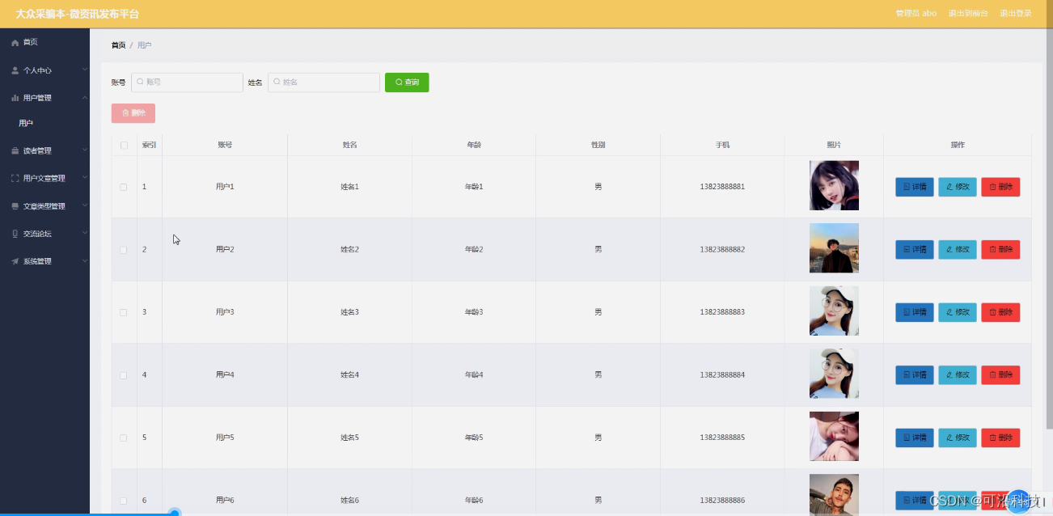Click the pencil 修改 button for 用户4

tap(958, 375)
